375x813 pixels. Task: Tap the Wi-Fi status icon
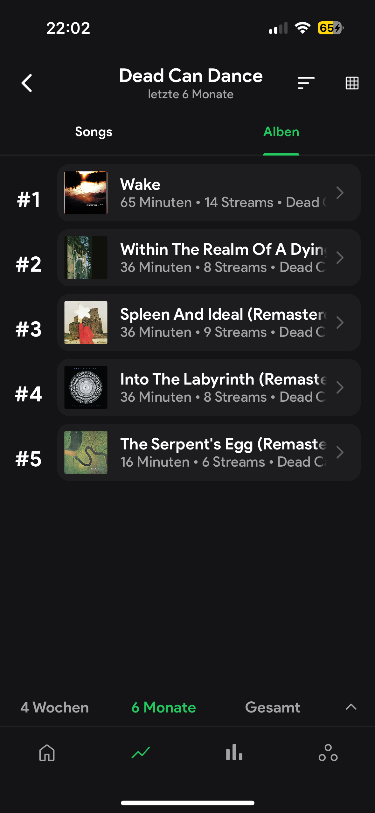[x=302, y=28]
